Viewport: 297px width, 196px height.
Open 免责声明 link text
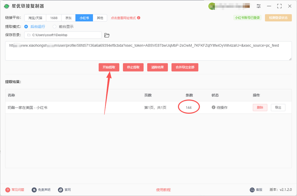pyautogui.click(x=44, y=190)
